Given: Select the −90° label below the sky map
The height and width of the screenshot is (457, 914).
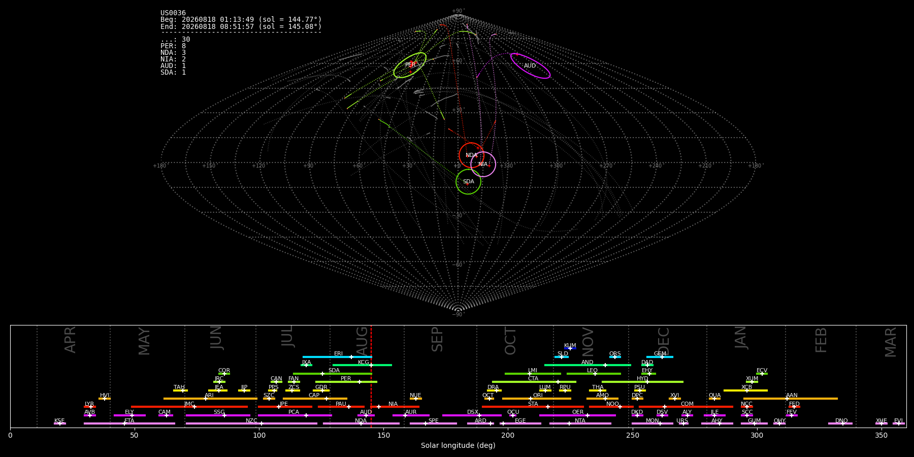Looking at the screenshot, I should (x=458, y=315).
